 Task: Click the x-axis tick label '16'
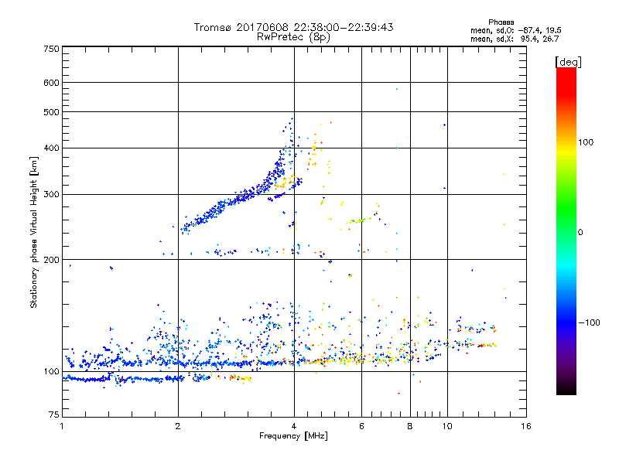tap(526, 426)
